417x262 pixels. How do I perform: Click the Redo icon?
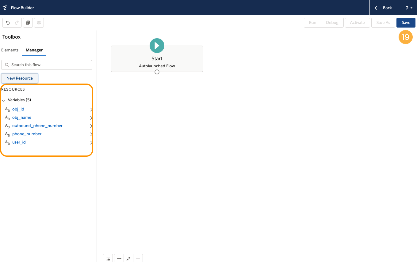(x=17, y=22)
